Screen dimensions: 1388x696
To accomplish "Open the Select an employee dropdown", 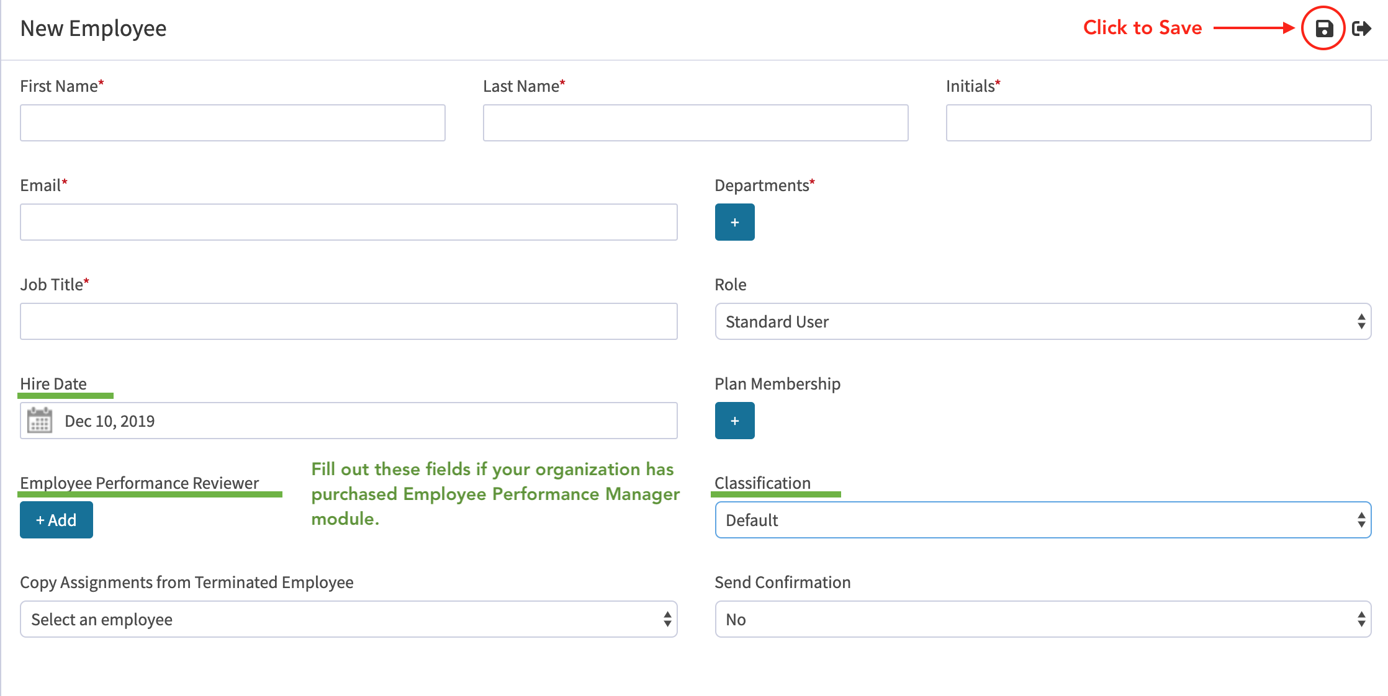I will tap(348, 619).
